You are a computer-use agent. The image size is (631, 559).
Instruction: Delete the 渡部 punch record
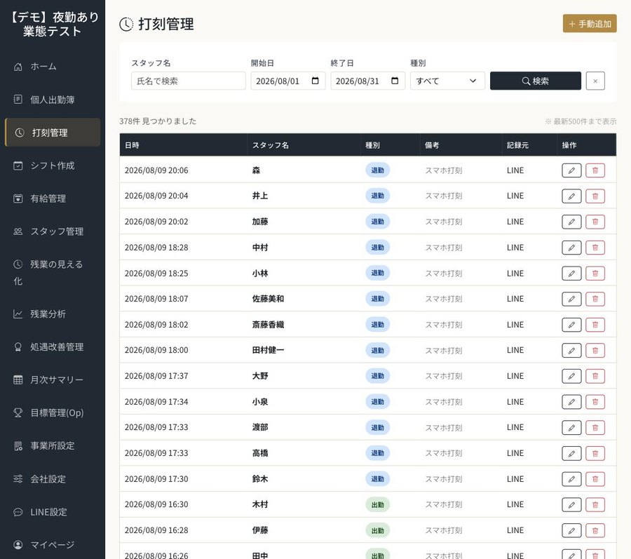(595, 427)
